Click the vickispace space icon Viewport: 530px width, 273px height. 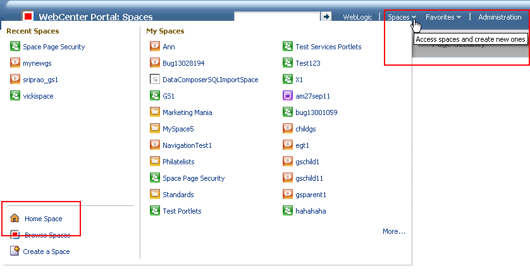15,95
